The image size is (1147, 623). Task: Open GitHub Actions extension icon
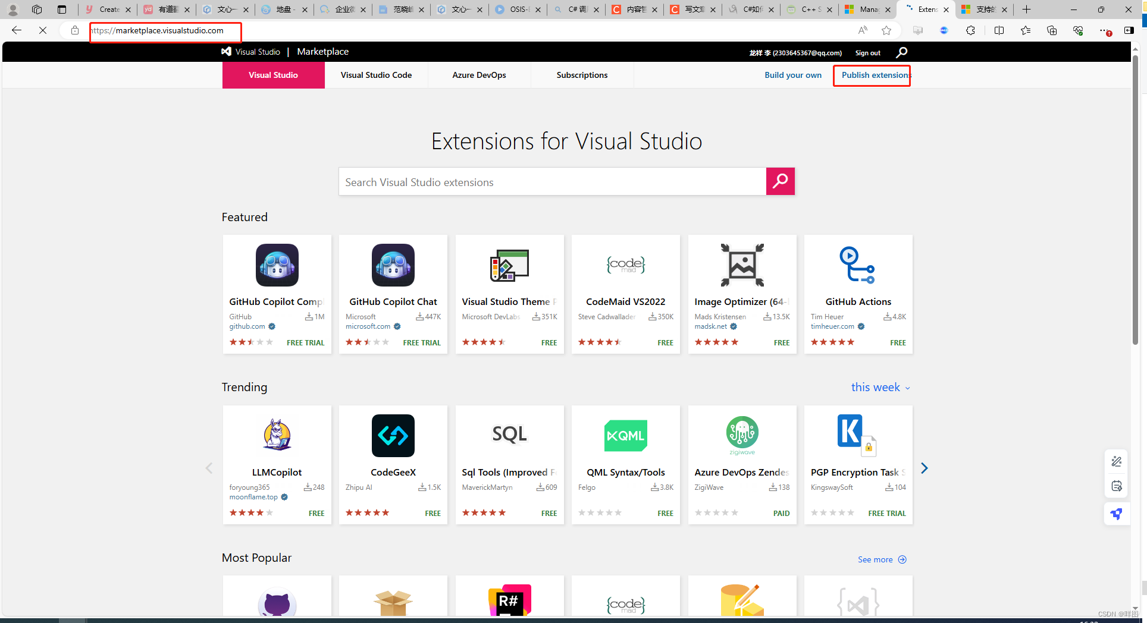857,265
